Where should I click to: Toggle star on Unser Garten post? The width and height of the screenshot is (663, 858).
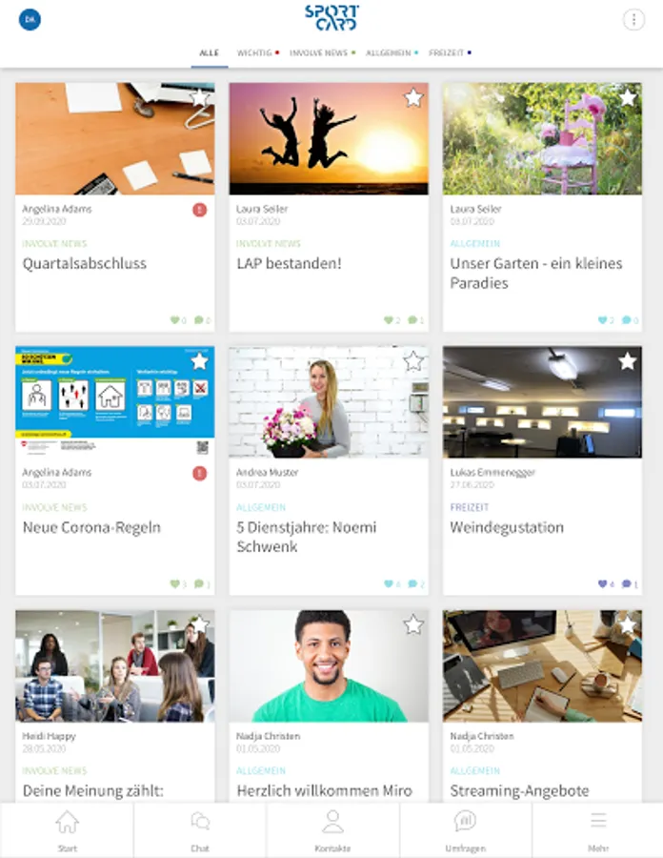(628, 98)
